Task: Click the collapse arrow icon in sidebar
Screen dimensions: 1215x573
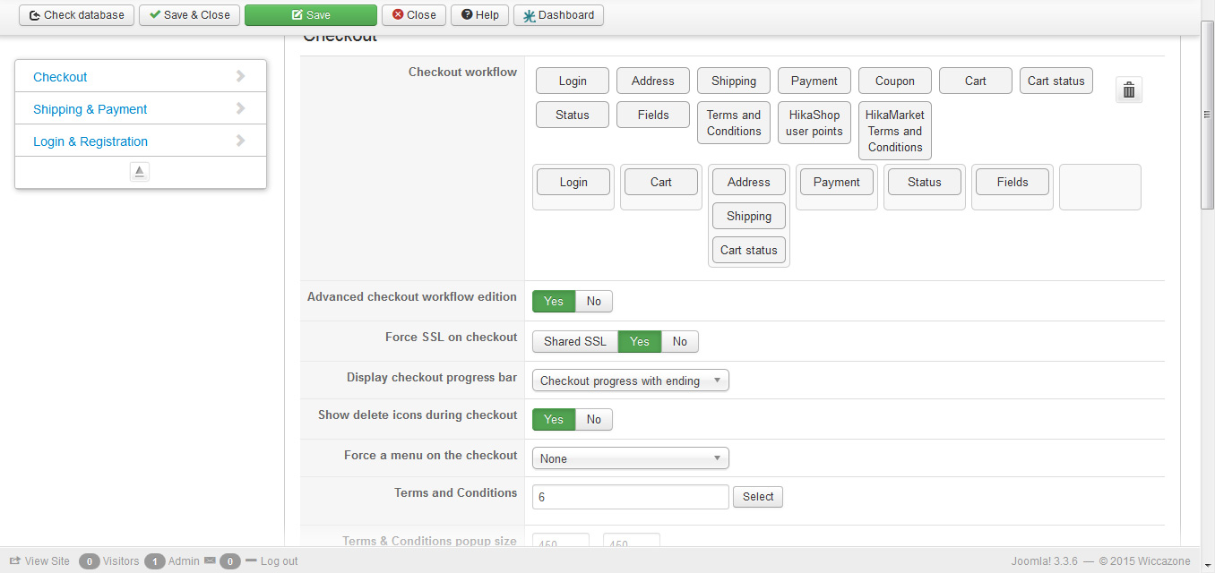Action: (x=140, y=172)
